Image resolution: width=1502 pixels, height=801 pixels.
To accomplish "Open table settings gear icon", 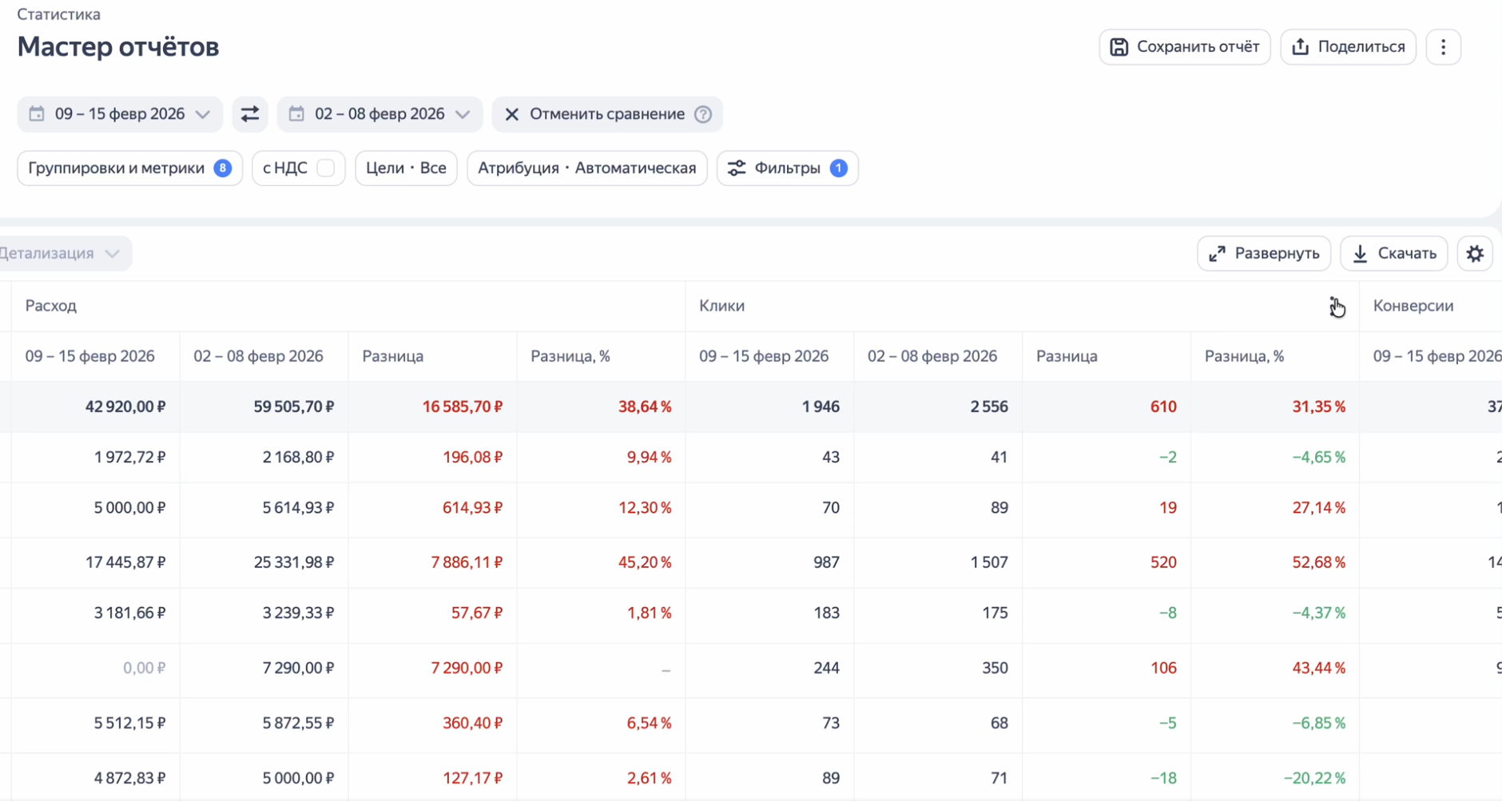I will pos(1475,254).
